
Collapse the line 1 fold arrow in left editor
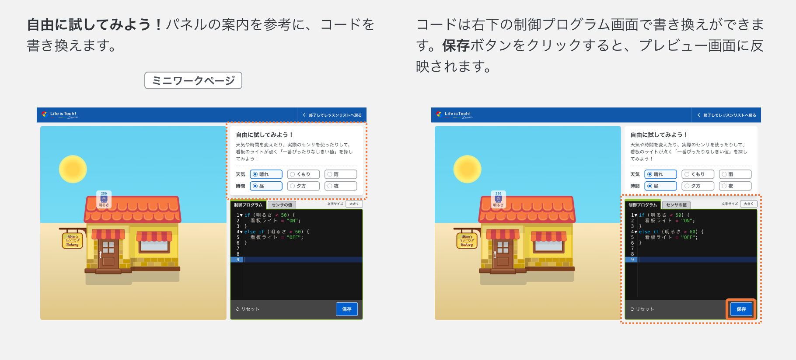click(241, 215)
